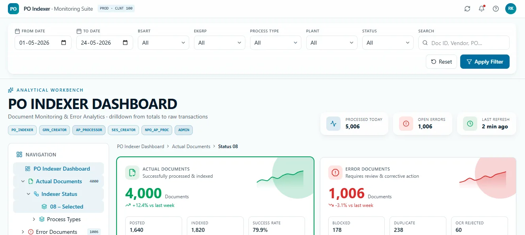Click the Doc ID, Vendor, PO search field
Image resolution: width=525 pixels, height=235 pixels.
click(x=464, y=43)
